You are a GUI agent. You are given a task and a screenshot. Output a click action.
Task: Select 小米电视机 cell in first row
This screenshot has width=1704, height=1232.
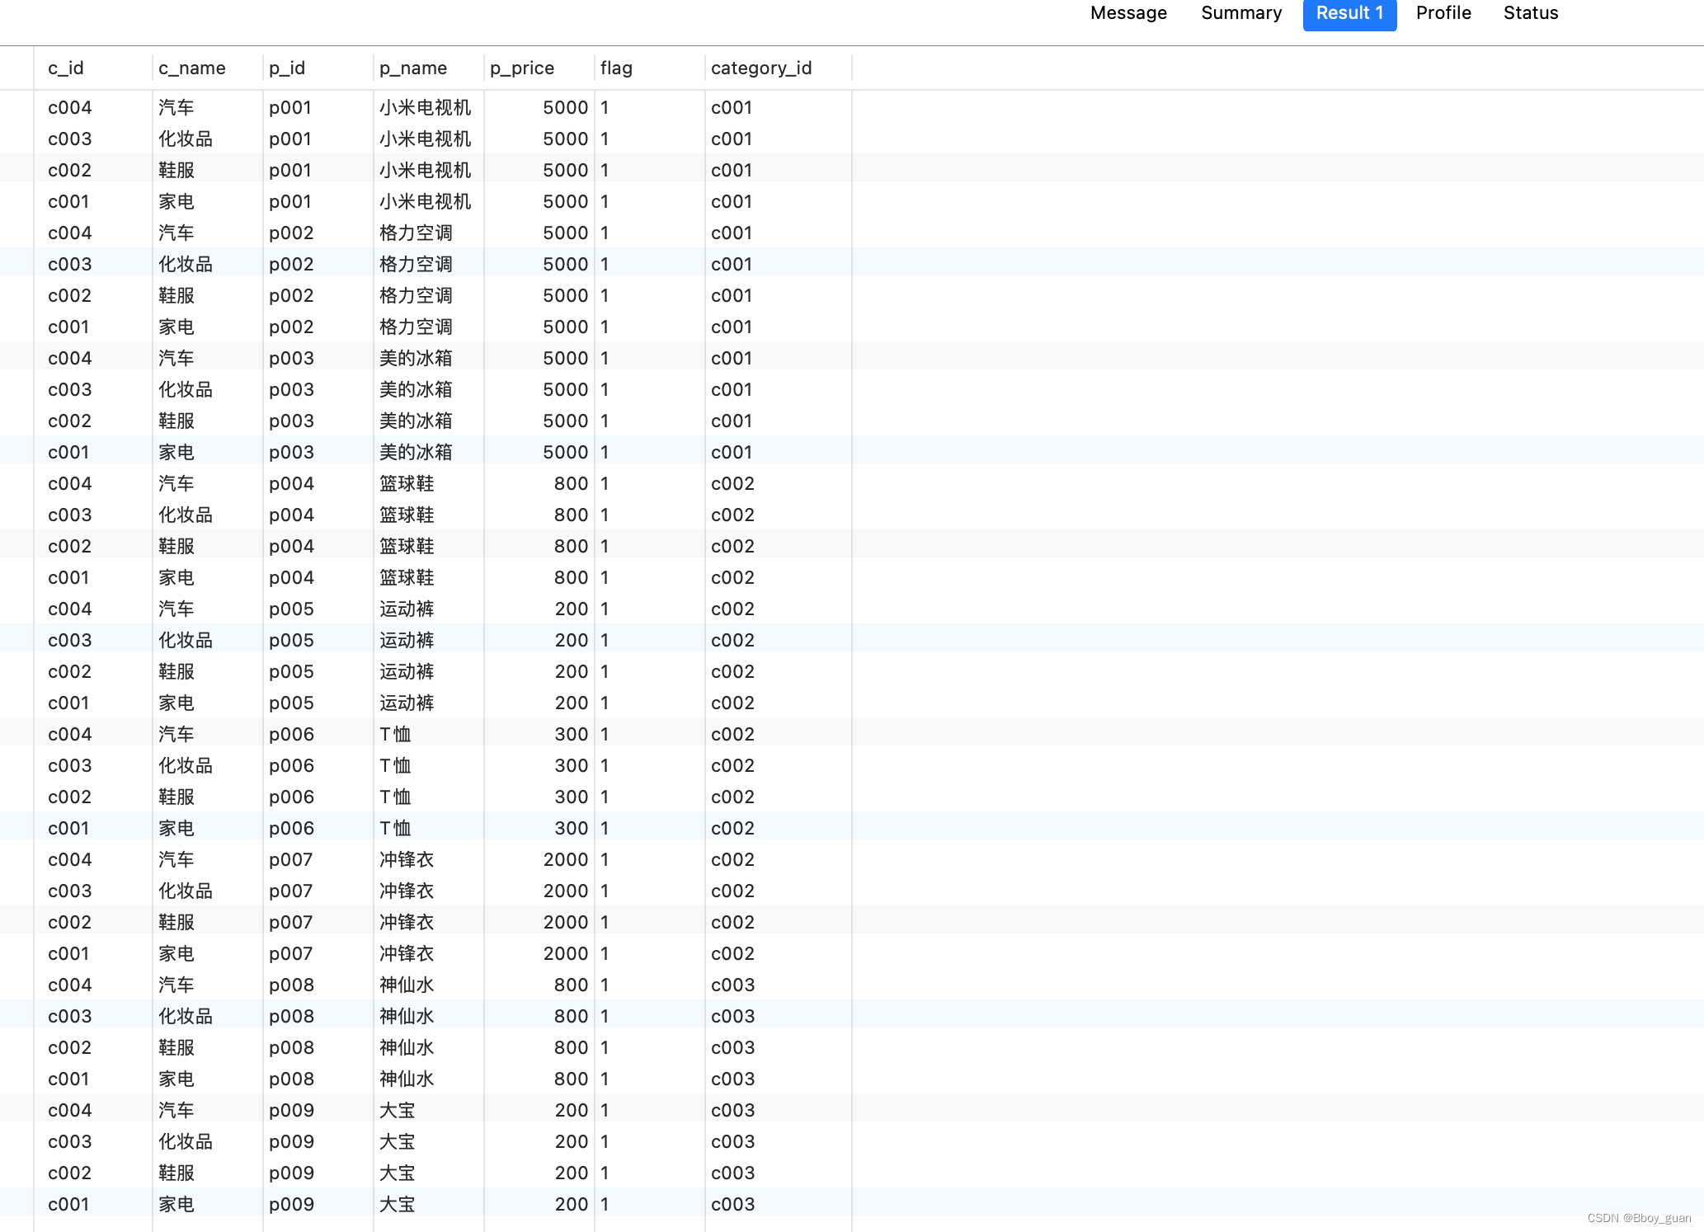pos(425,108)
